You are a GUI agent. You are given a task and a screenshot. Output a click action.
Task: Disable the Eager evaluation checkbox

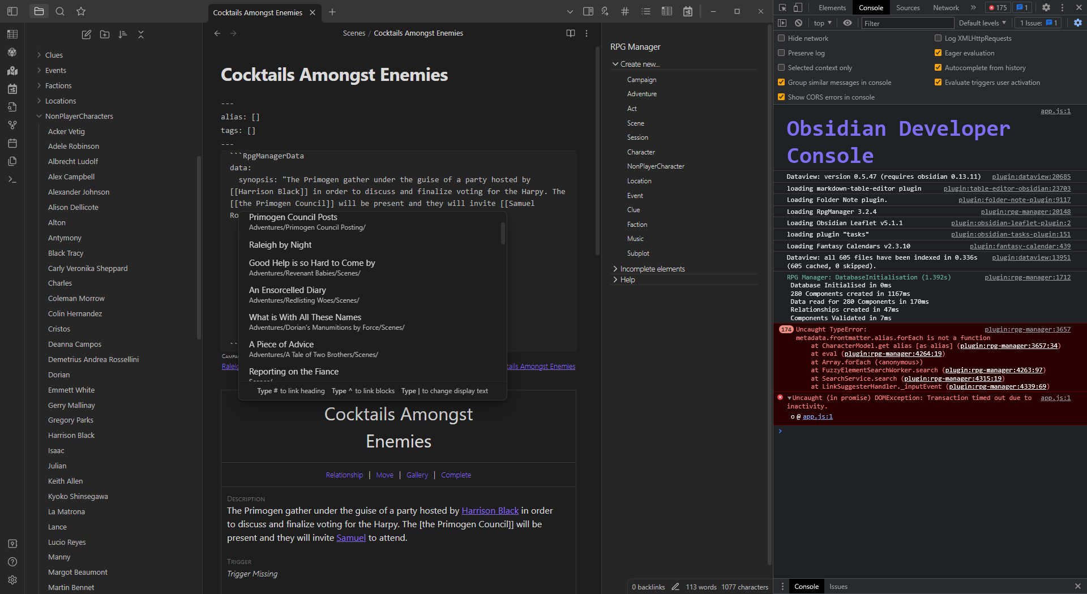938,53
